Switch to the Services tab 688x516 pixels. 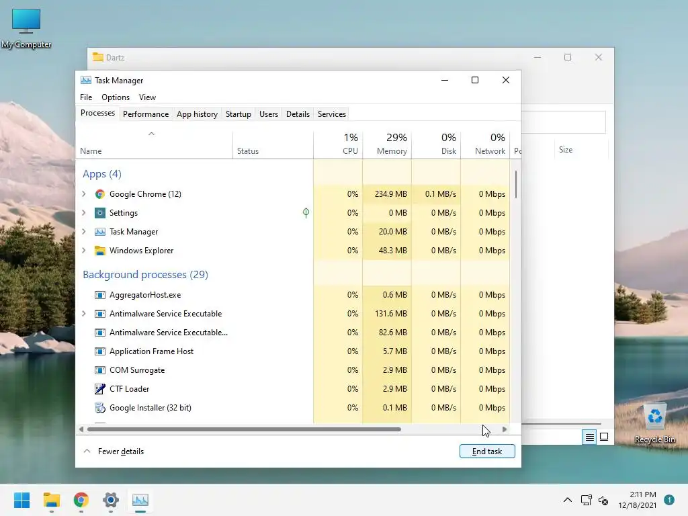[332, 114]
